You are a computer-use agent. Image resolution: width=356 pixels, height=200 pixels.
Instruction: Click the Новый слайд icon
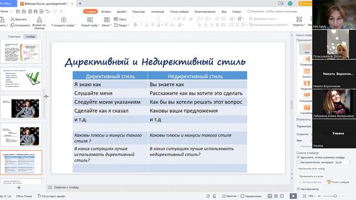[90, 20]
